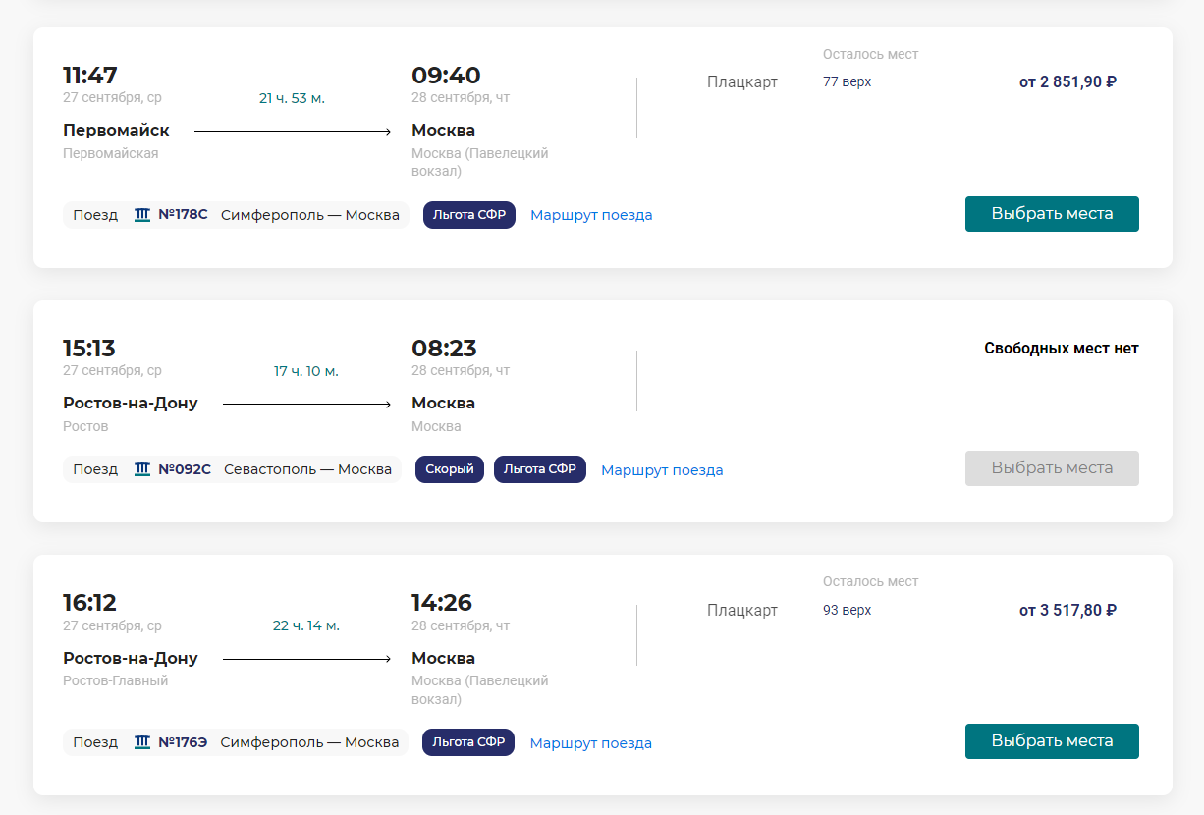Click the Льгота СФР badge on train №178С
Screen dimensions: 1204x815
[469, 215]
